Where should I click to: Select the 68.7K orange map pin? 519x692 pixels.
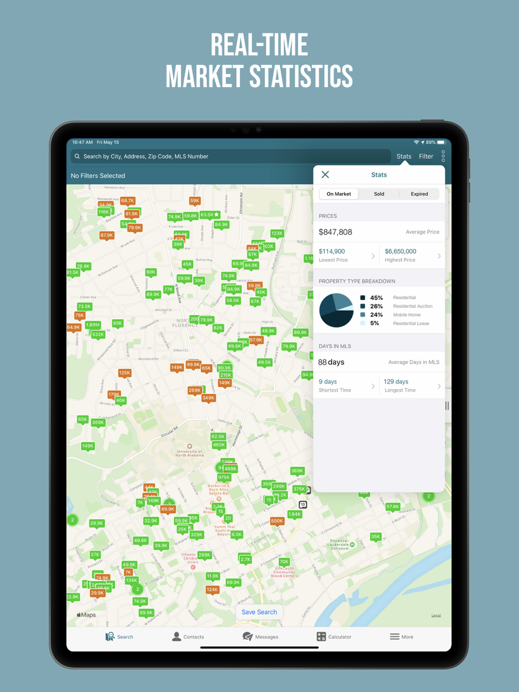pyautogui.click(x=128, y=201)
